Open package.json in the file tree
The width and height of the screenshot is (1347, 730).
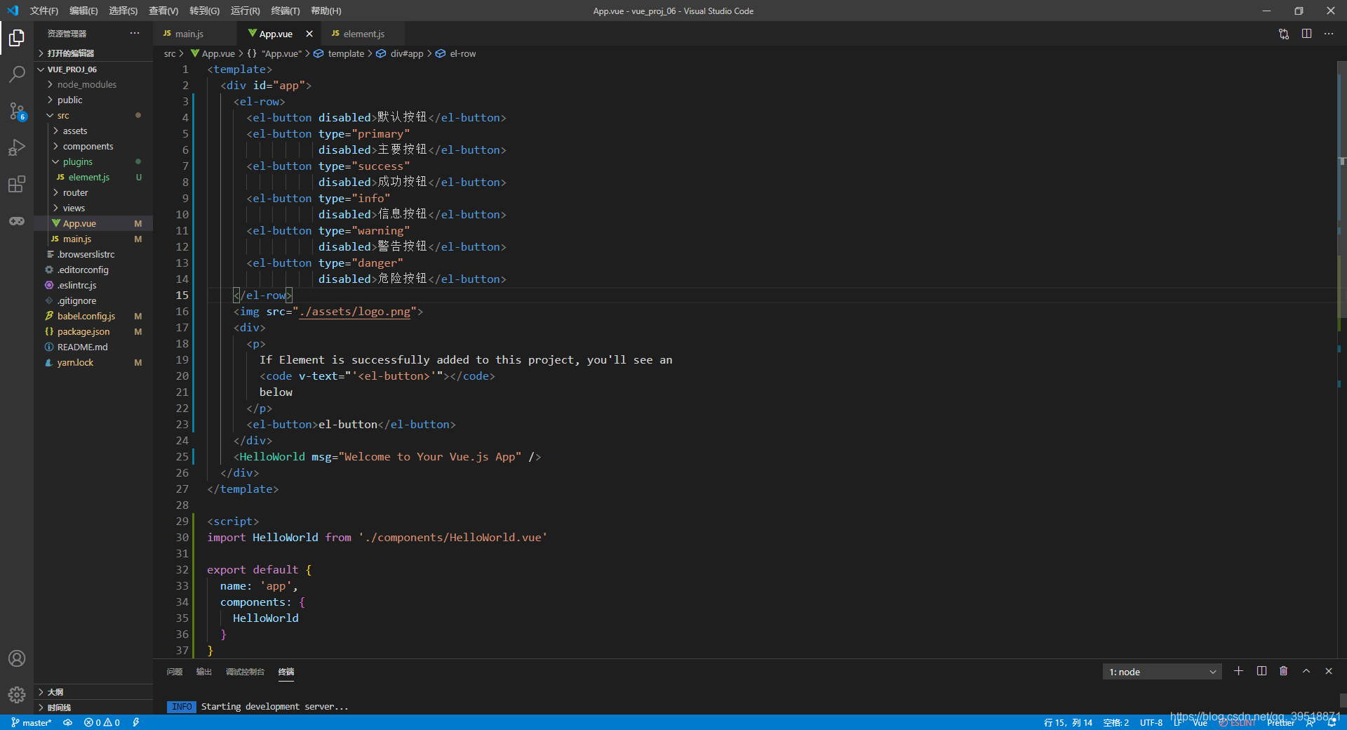pyautogui.click(x=93, y=331)
